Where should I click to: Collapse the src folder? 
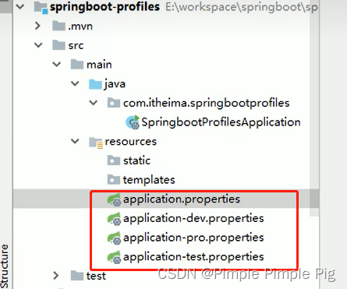coord(38,45)
